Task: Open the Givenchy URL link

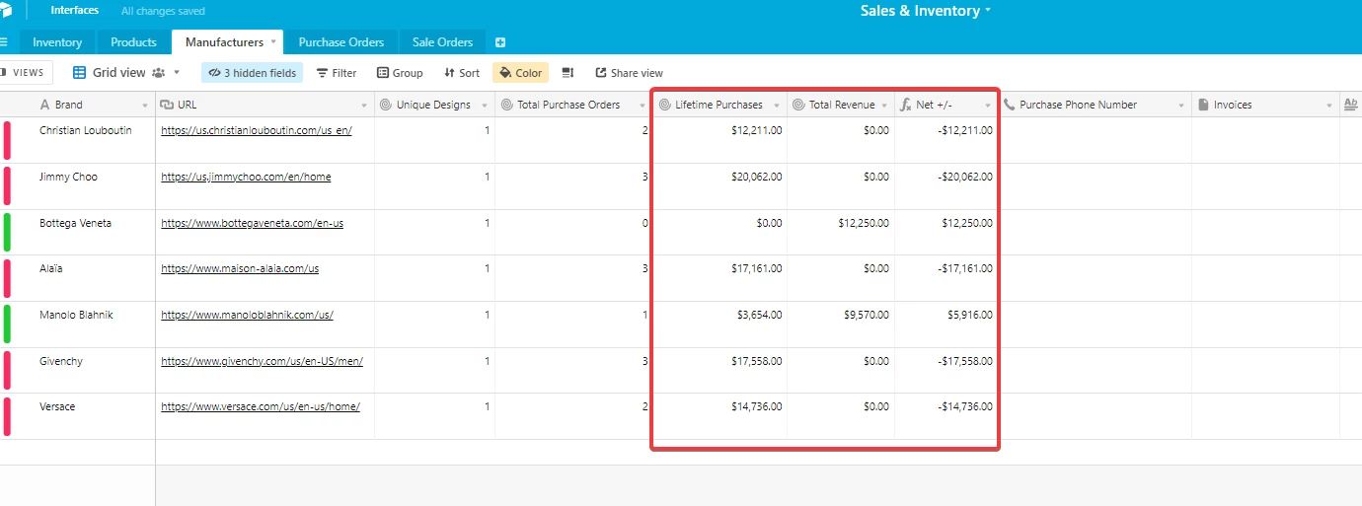Action: coord(262,361)
